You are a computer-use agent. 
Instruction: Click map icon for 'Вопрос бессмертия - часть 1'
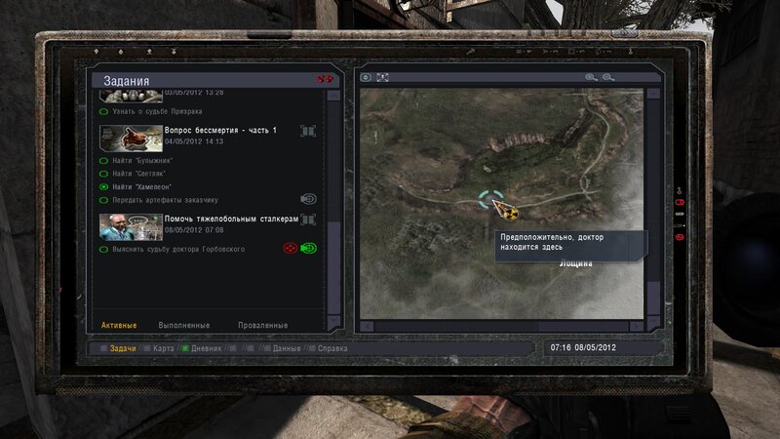[308, 132]
